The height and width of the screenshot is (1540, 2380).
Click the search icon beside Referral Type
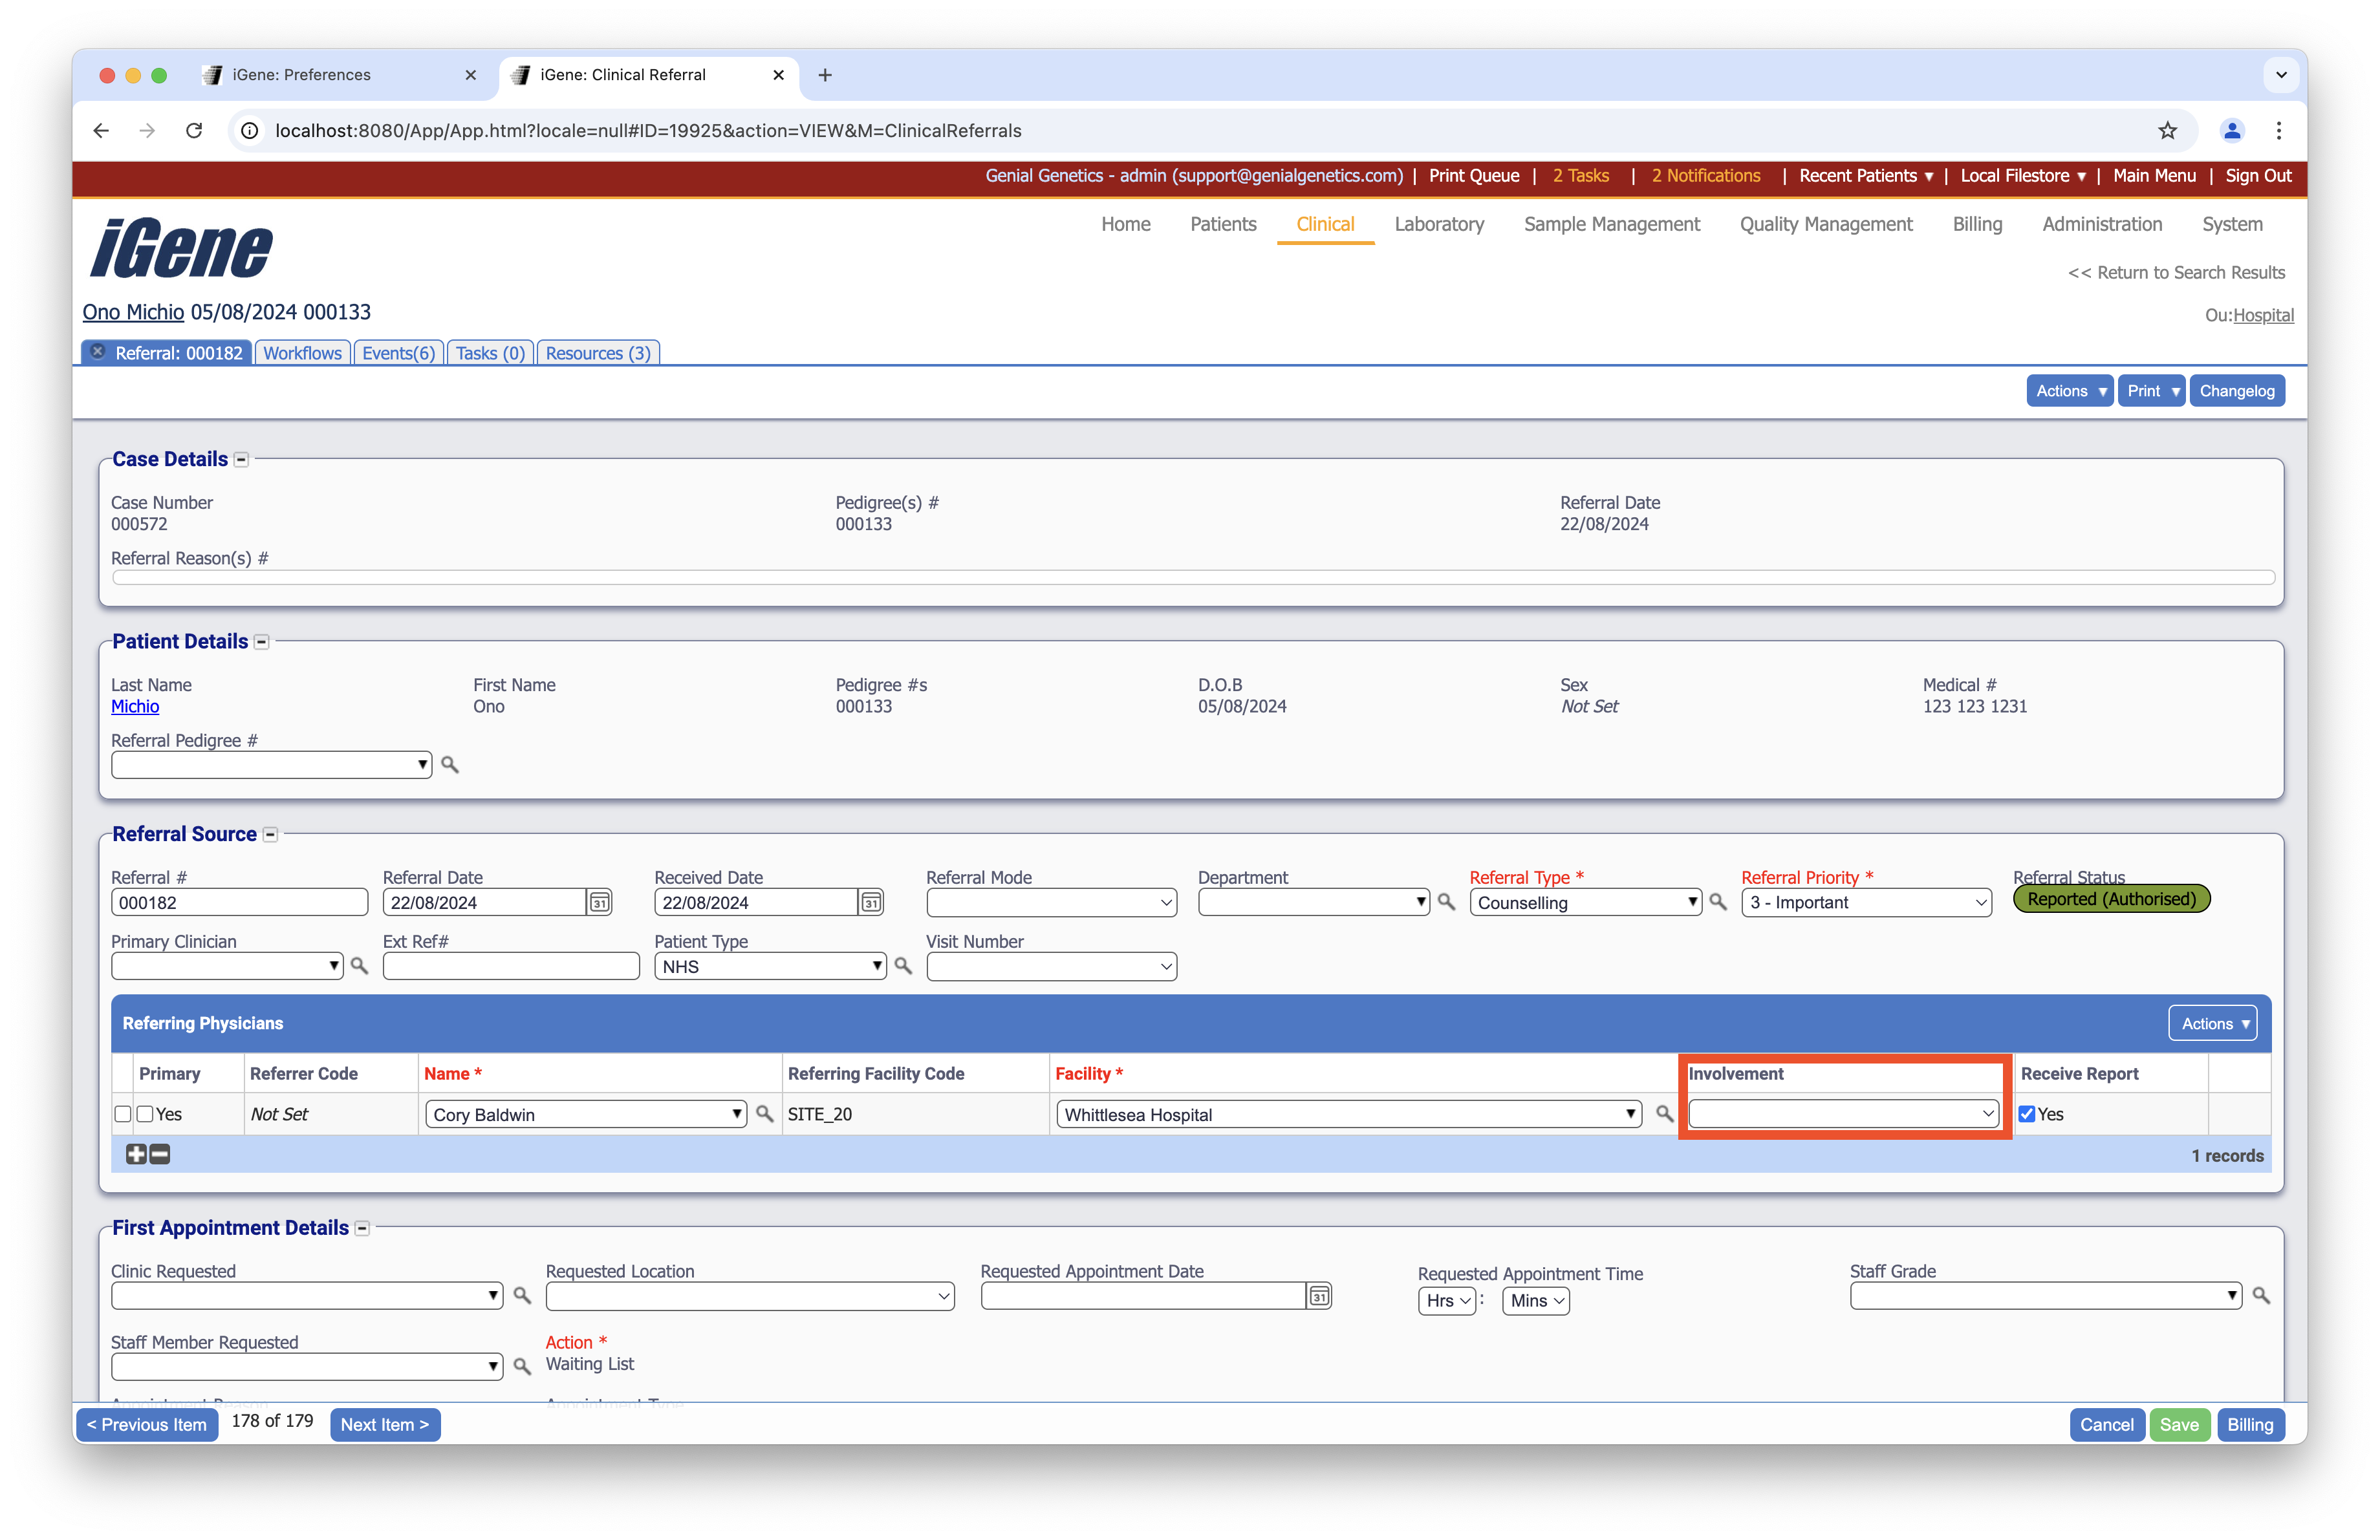pyautogui.click(x=1718, y=901)
